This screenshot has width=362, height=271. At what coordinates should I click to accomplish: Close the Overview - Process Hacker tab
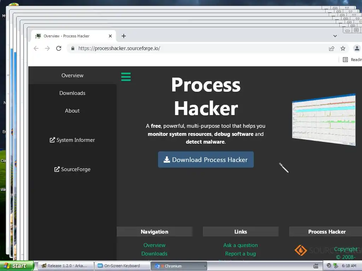(x=110, y=36)
